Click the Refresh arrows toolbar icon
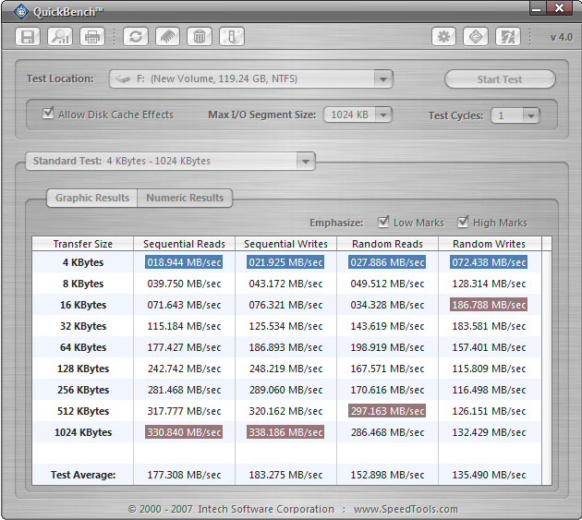Image resolution: width=582 pixels, height=520 pixels. [136, 37]
